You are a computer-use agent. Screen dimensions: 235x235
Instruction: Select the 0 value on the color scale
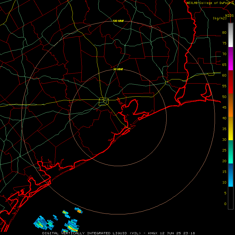(225, 204)
